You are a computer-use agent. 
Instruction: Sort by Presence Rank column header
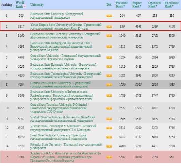122,5
